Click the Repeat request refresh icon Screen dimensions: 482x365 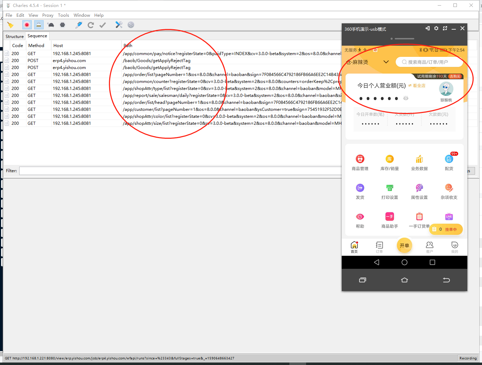[91, 25]
